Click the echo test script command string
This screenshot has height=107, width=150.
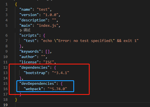pos(90,41)
